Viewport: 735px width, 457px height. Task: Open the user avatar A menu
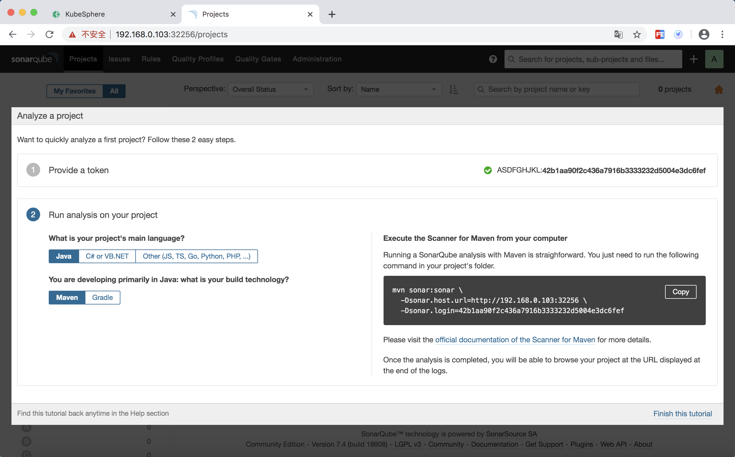[x=714, y=59]
